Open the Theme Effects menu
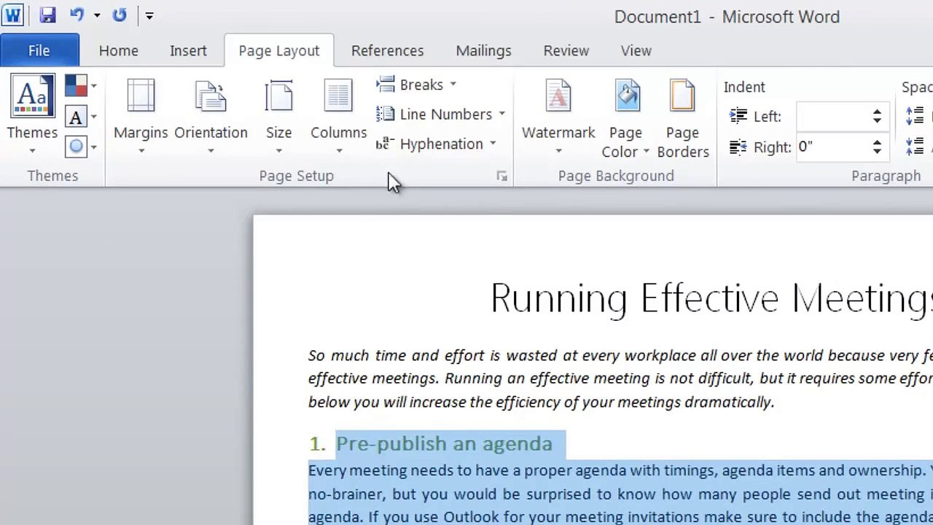 81,147
